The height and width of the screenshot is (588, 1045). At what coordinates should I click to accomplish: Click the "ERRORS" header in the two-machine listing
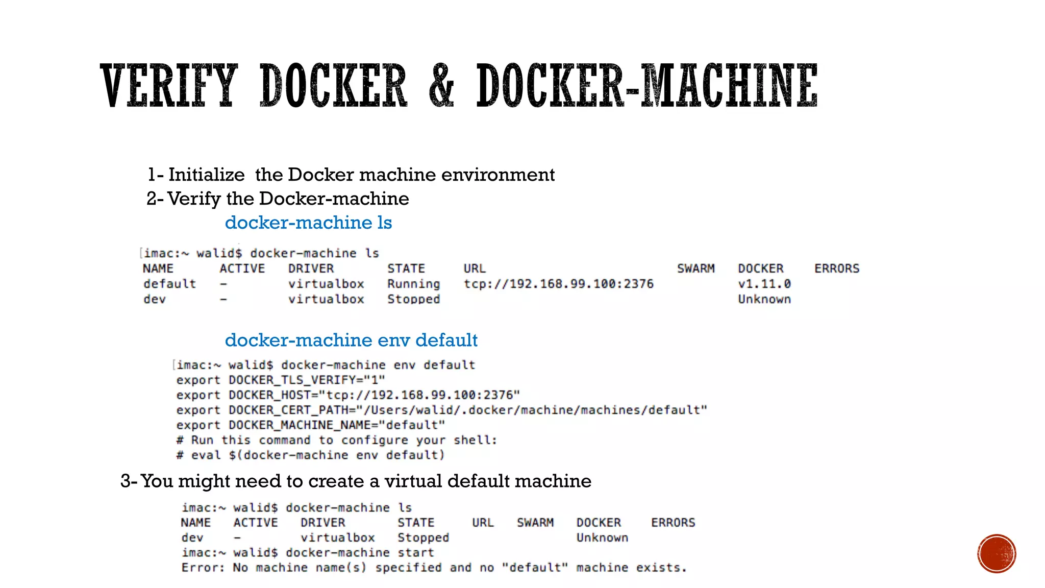point(837,268)
